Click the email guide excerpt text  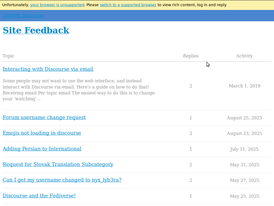tap(79, 90)
